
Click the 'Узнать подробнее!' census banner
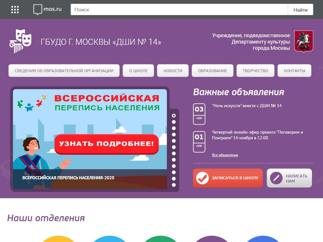106,144
